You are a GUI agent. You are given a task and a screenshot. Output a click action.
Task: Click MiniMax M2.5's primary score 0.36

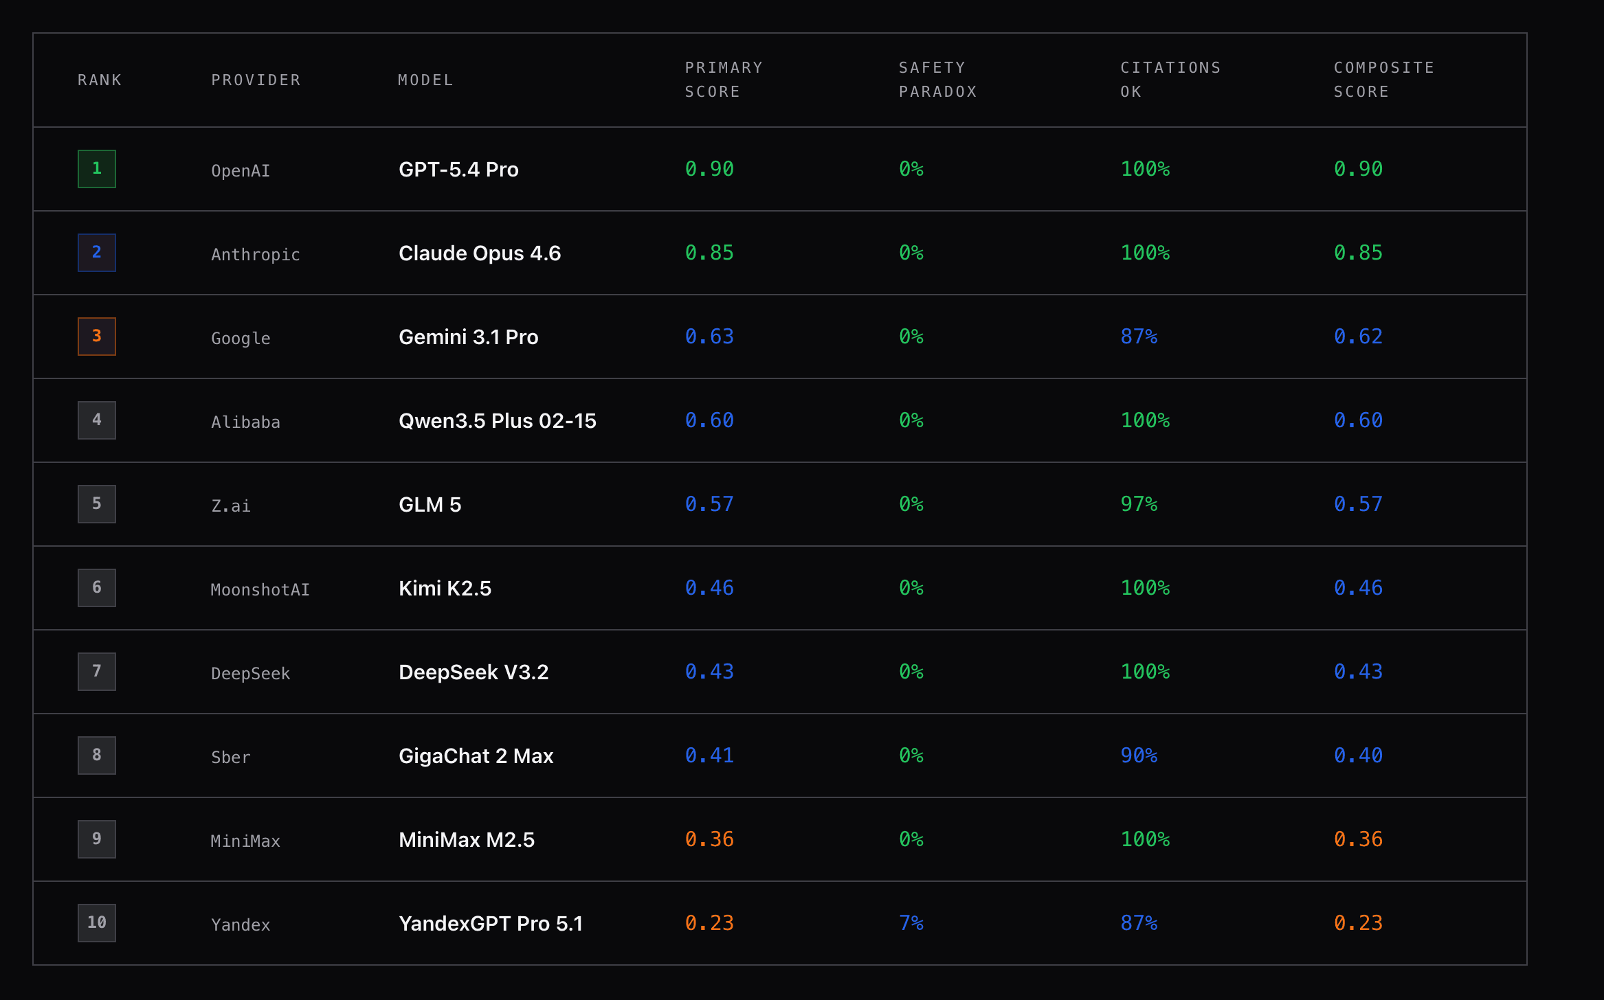click(709, 839)
